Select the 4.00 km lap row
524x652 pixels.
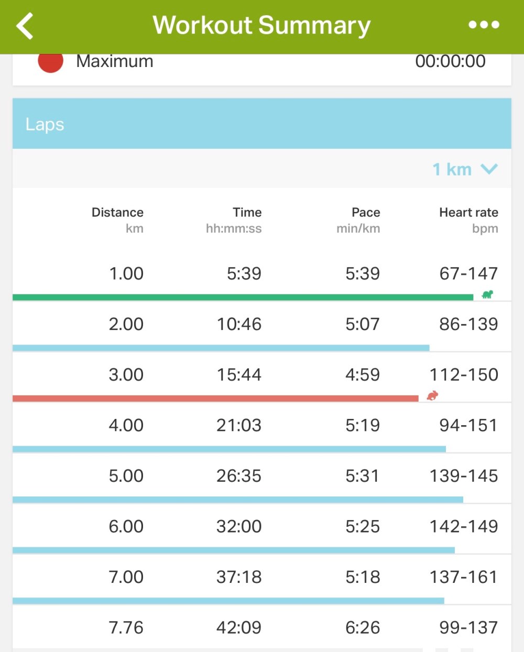261,425
